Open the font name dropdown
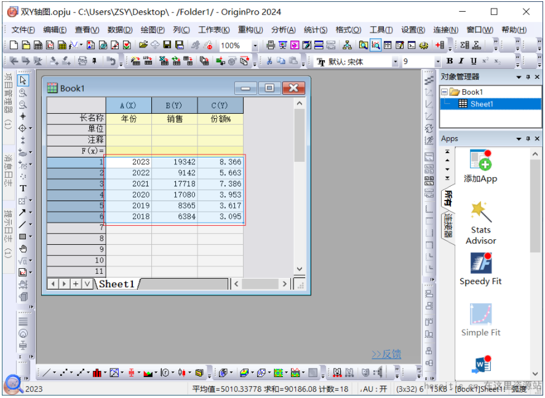 pyautogui.click(x=396, y=62)
